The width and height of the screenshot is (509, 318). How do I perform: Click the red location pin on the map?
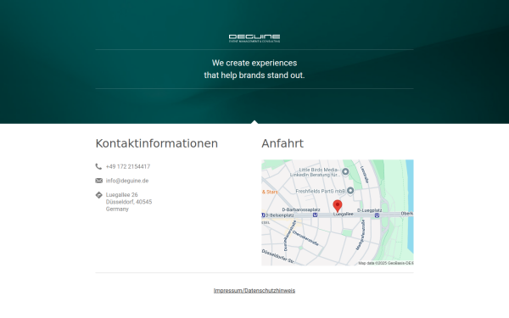point(338,206)
